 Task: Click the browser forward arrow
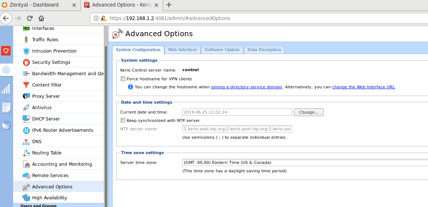pos(18,19)
